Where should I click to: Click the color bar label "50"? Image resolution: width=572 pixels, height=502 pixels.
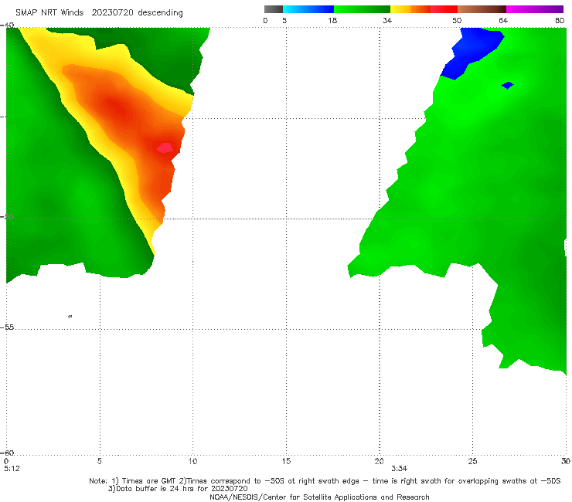[457, 20]
